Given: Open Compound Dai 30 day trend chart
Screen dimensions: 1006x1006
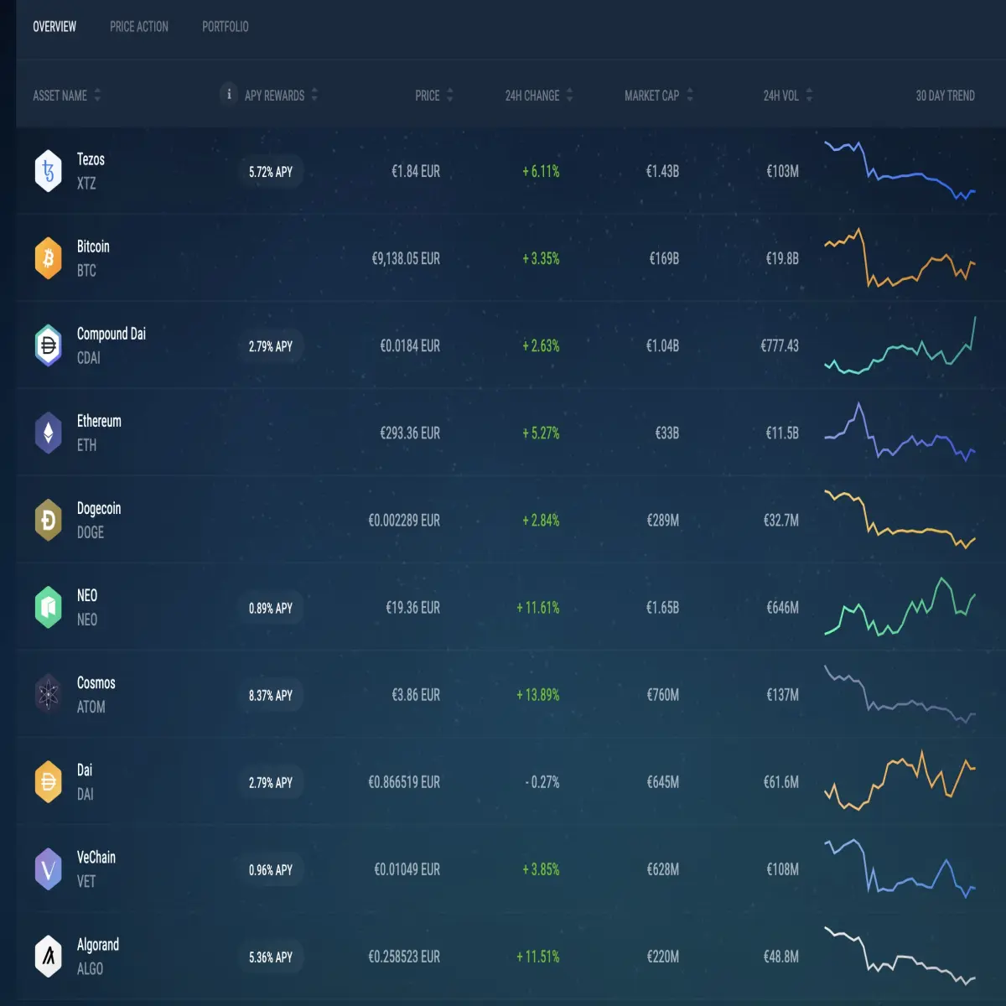Looking at the screenshot, I should tap(900, 345).
